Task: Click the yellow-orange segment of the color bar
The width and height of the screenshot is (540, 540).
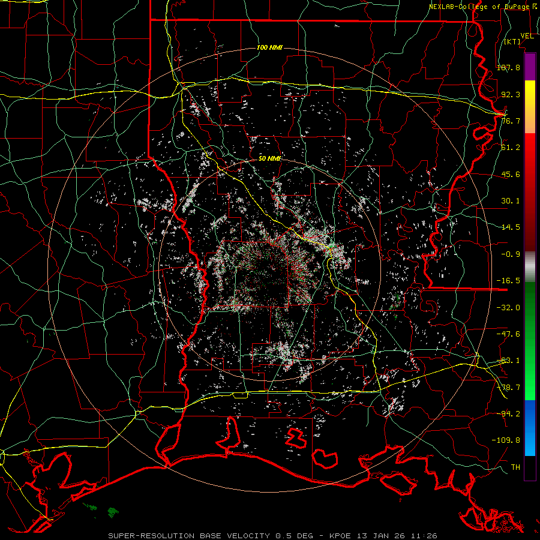Action: tap(530, 107)
